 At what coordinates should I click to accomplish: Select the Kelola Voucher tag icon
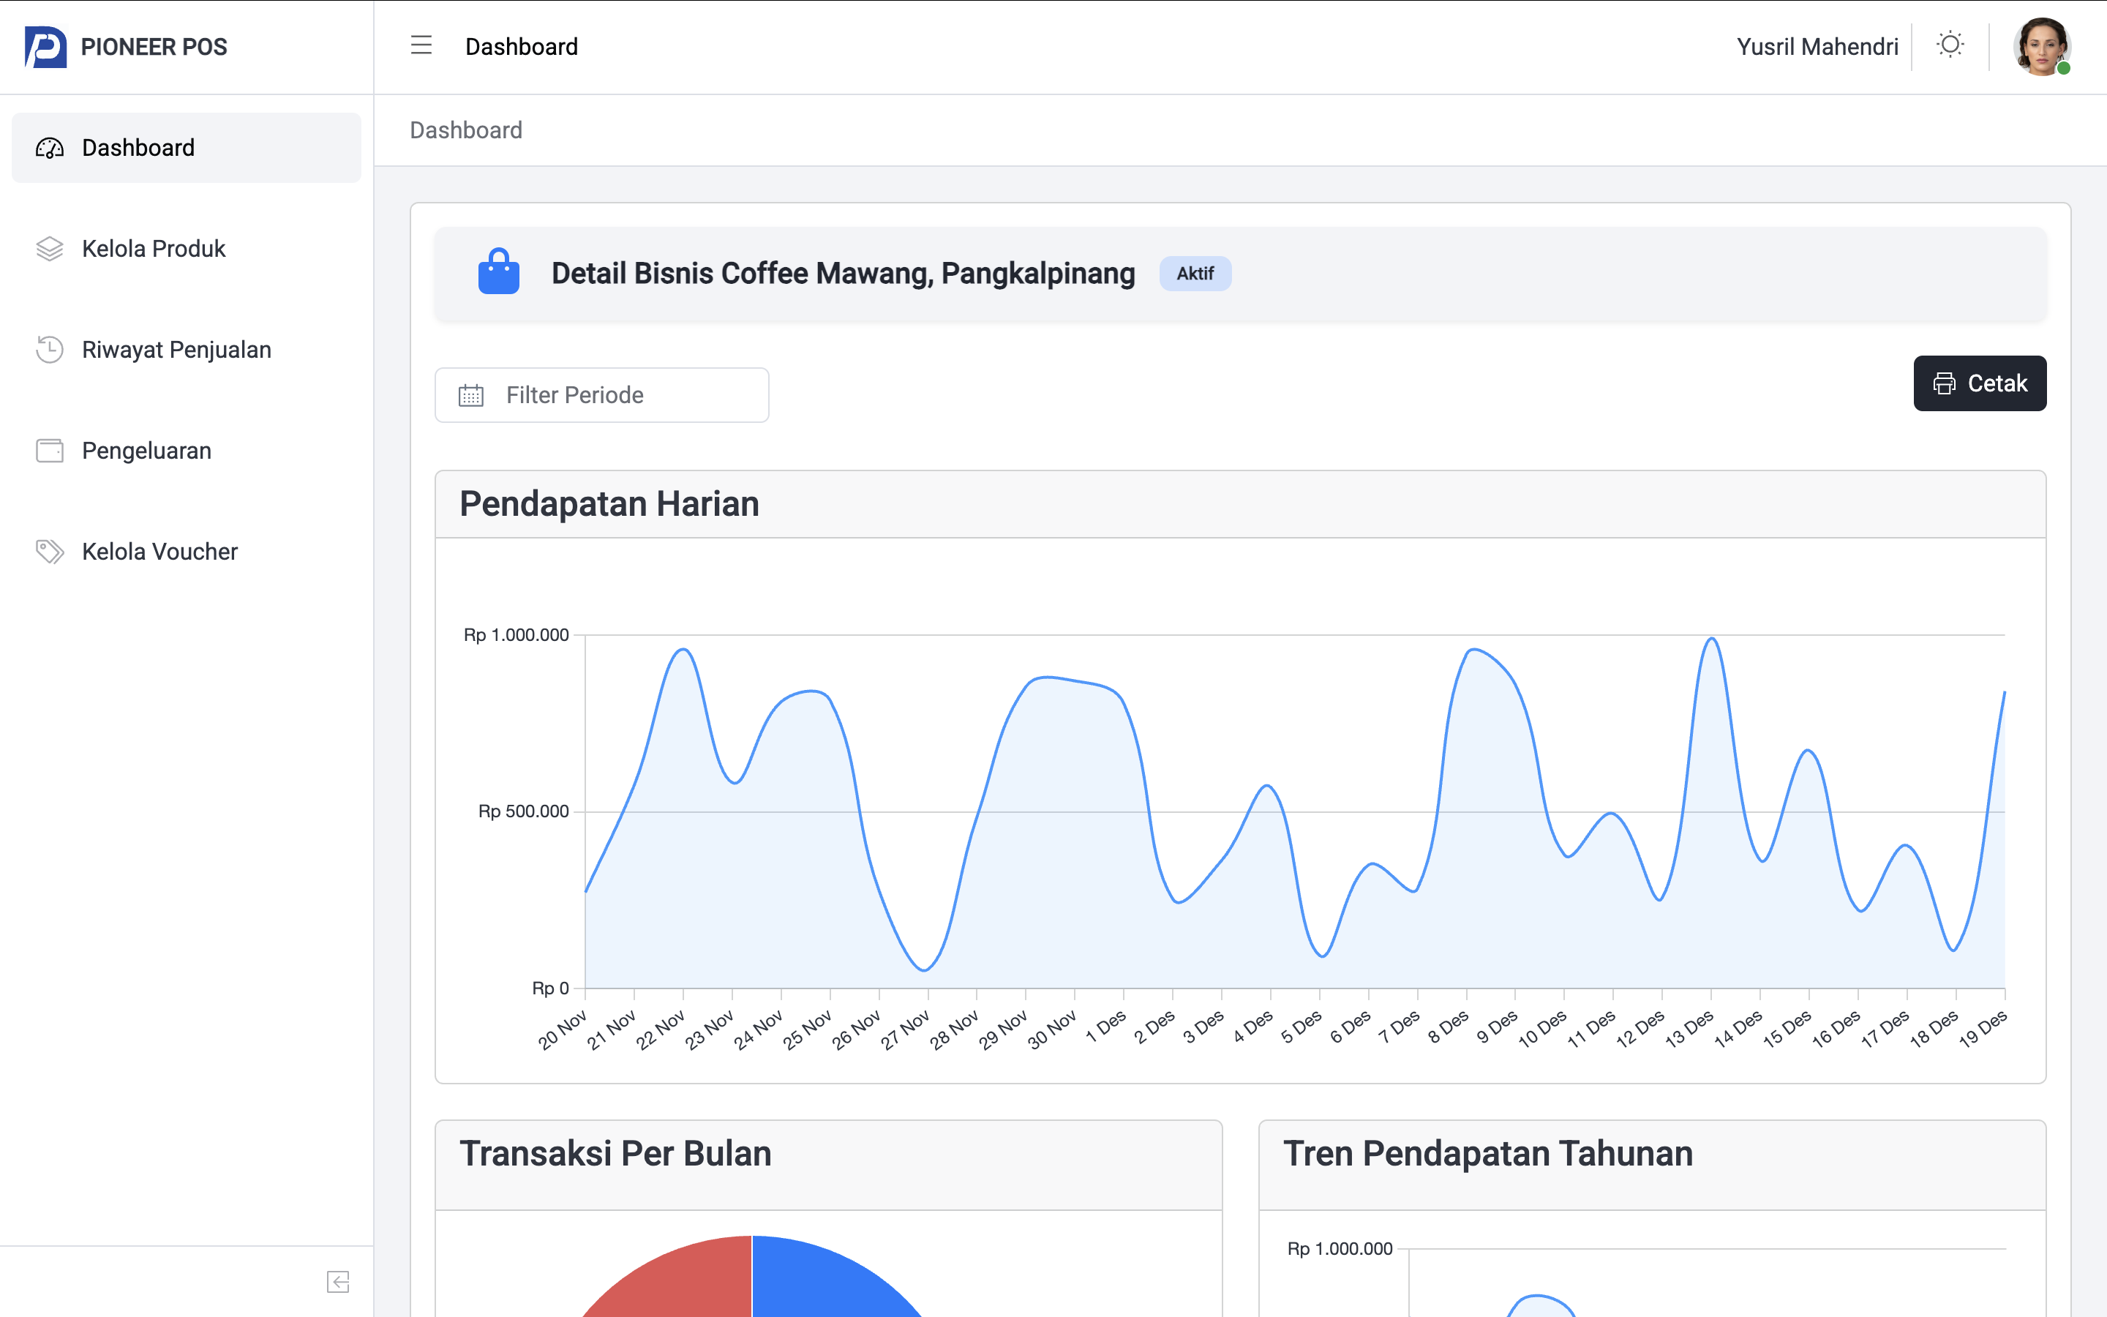tap(49, 552)
